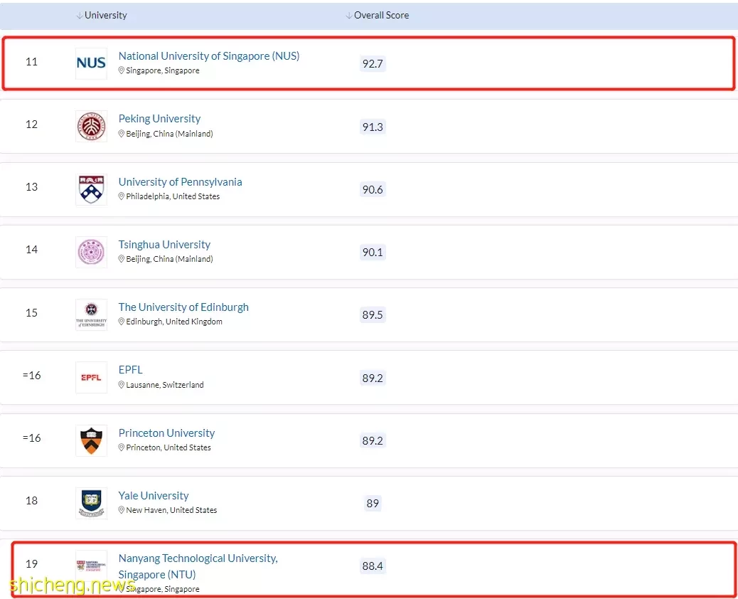Click the Princeton University shield logo
Viewport: 738px width, 599px height.
click(x=91, y=440)
